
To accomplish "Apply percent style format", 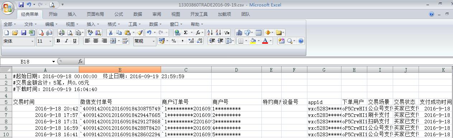I will pyautogui.click(x=174, y=41).
